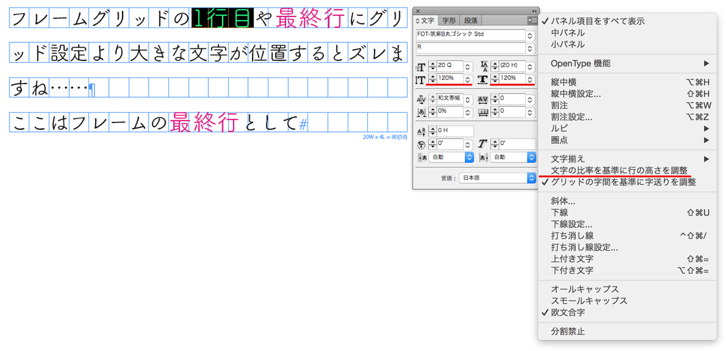Image resolution: width=726 pixels, height=351 pixels.
Task: Click the aki before character icon
Action: point(421,157)
